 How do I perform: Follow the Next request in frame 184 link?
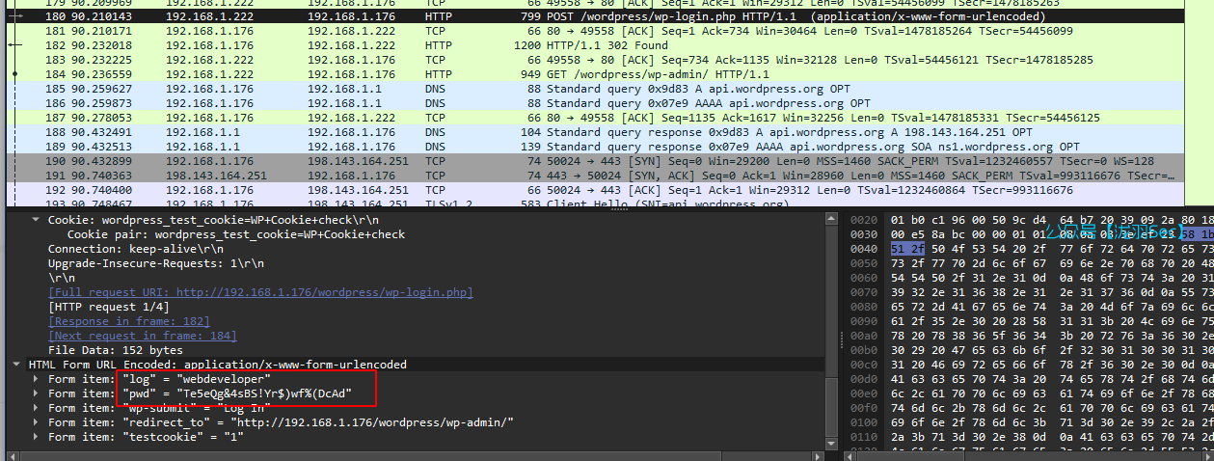pyautogui.click(x=142, y=336)
